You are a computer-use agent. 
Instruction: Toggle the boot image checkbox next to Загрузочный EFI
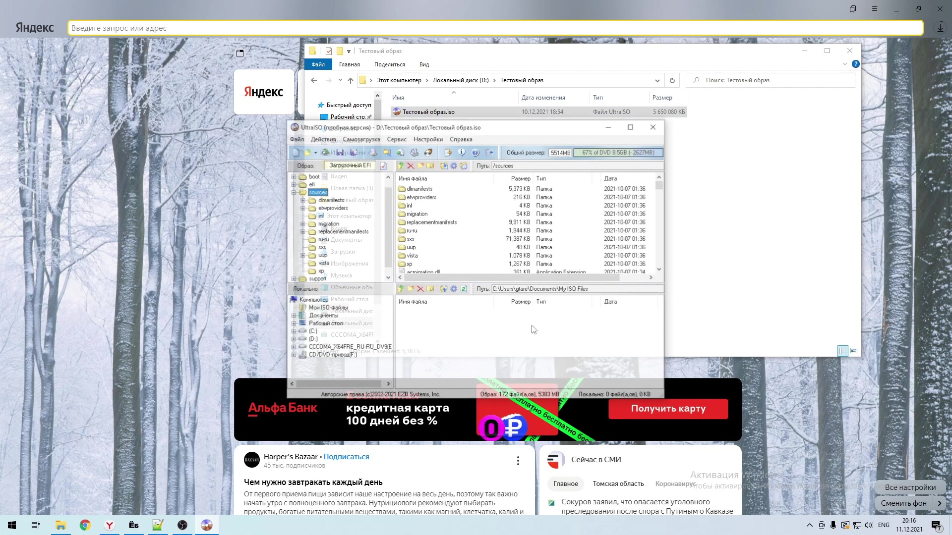[x=383, y=166]
